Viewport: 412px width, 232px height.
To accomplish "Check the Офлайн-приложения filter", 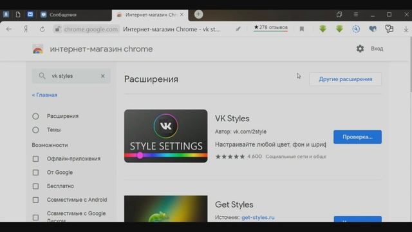I will point(35,159).
